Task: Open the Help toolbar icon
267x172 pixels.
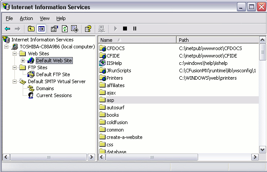Action: 88,29
